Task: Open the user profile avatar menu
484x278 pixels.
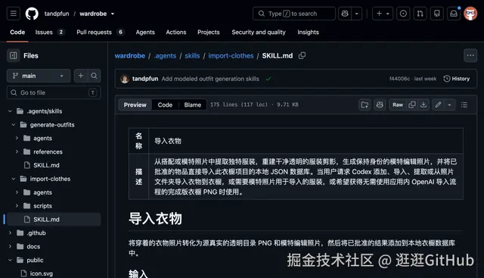Action: [470, 14]
